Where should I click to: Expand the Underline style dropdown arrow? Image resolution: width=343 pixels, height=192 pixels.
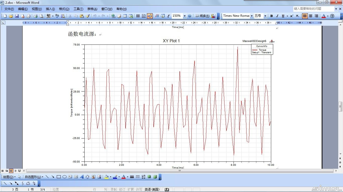(x=287, y=16)
